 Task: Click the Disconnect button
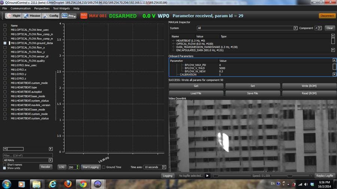tap(327, 16)
